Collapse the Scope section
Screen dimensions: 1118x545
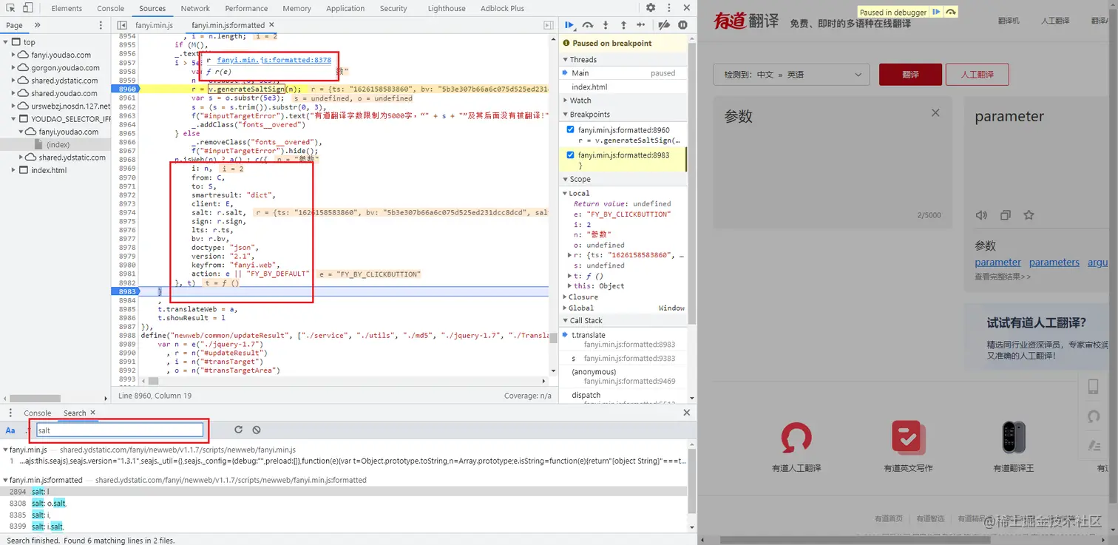tap(565, 179)
